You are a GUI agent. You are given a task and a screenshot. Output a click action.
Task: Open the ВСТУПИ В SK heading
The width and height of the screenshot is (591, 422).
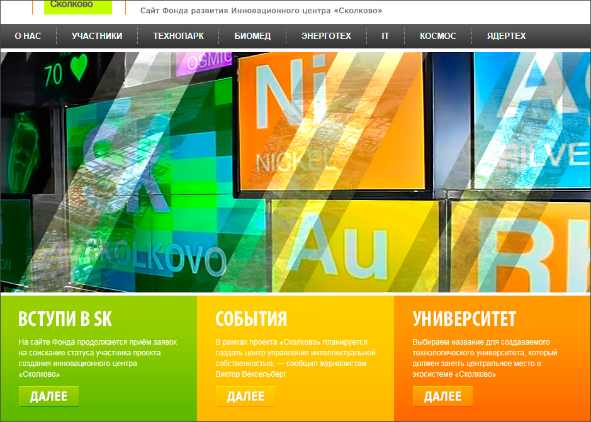tap(65, 319)
